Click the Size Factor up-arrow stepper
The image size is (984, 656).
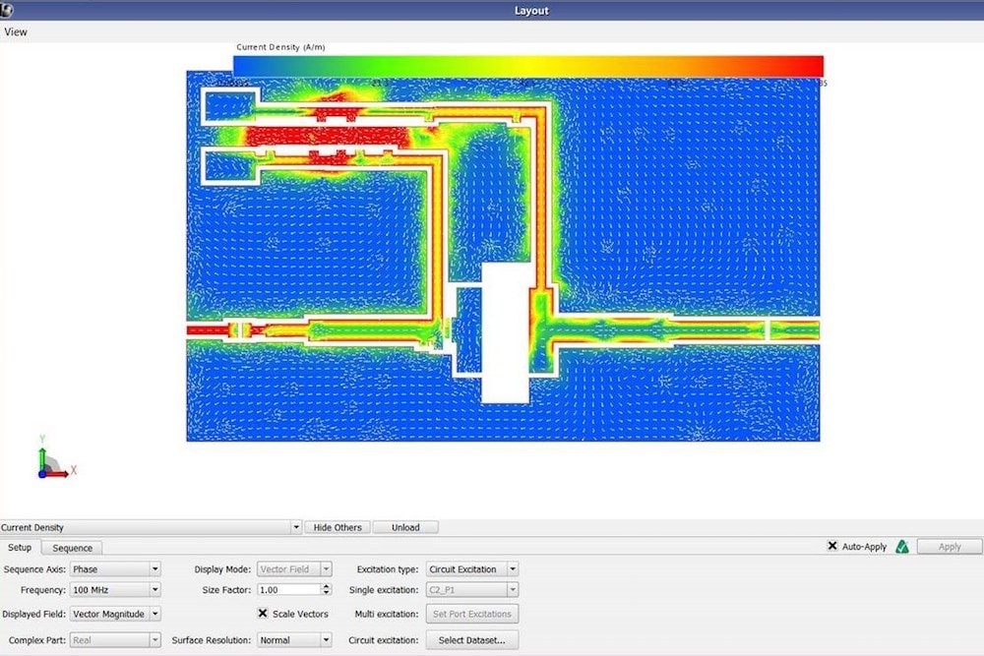[326, 586]
